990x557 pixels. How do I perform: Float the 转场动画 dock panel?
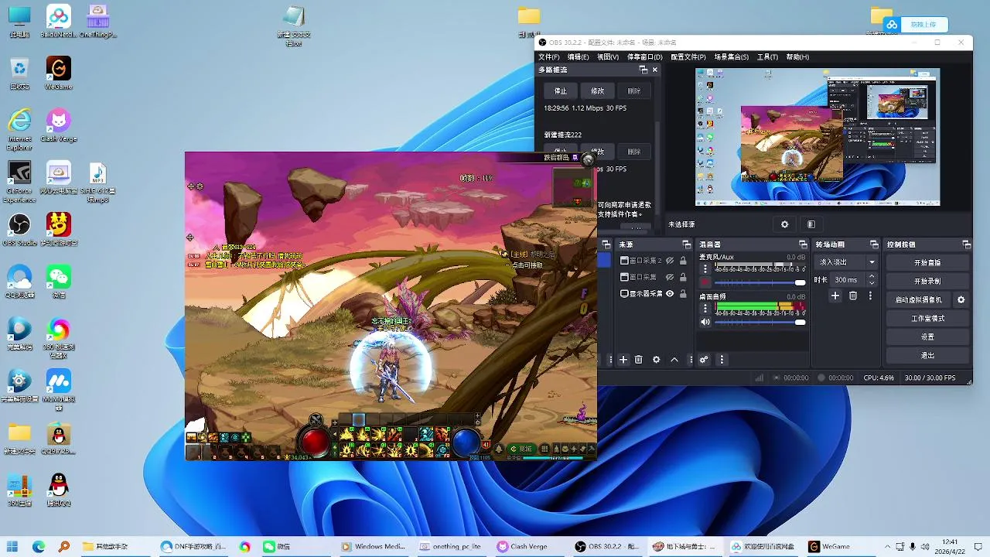[874, 244]
